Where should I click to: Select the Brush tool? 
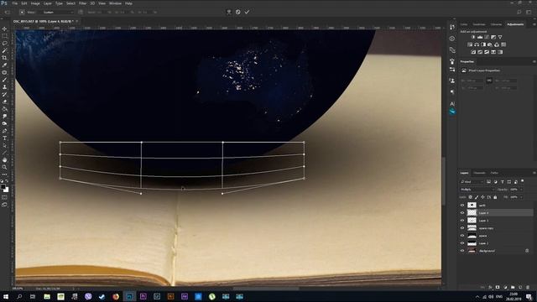(4, 80)
